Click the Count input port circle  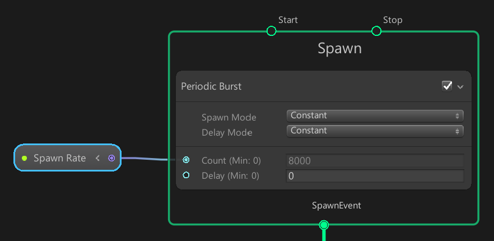pyautogui.click(x=186, y=160)
